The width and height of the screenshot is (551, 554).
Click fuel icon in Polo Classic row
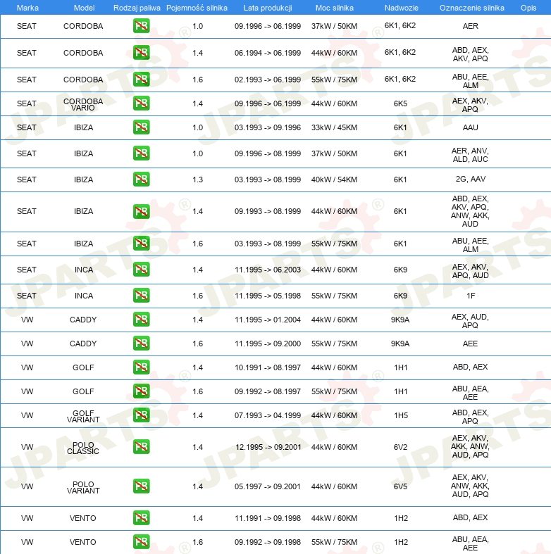coord(142,446)
